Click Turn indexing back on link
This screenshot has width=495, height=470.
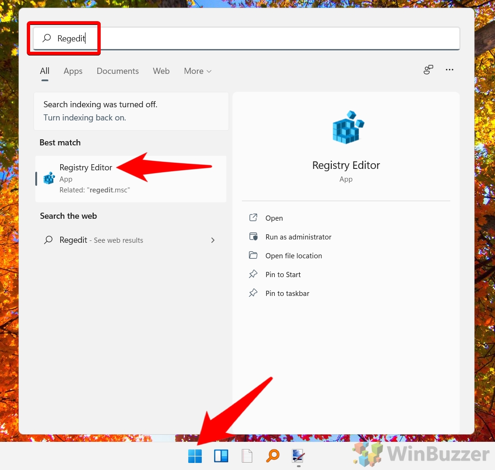tap(85, 118)
